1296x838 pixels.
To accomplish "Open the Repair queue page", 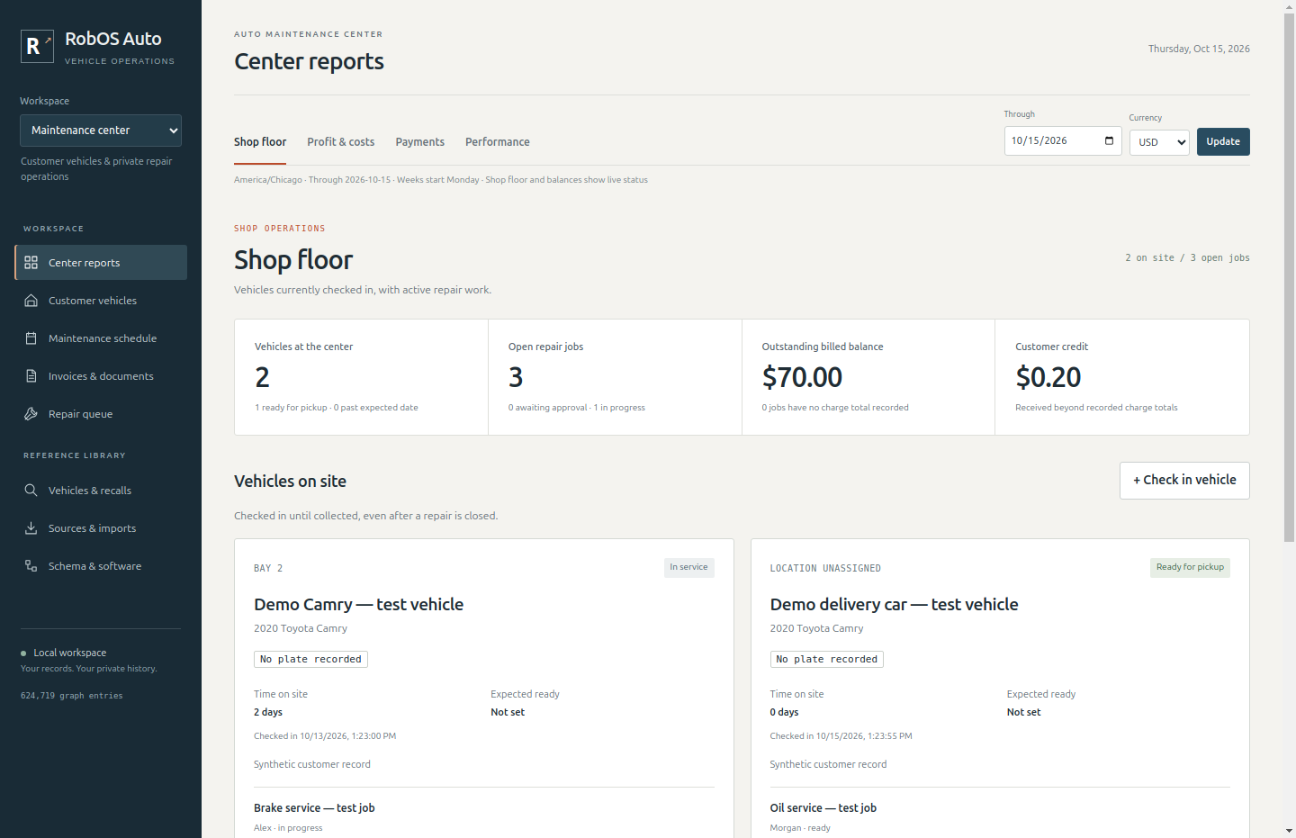I will click(101, 414).
